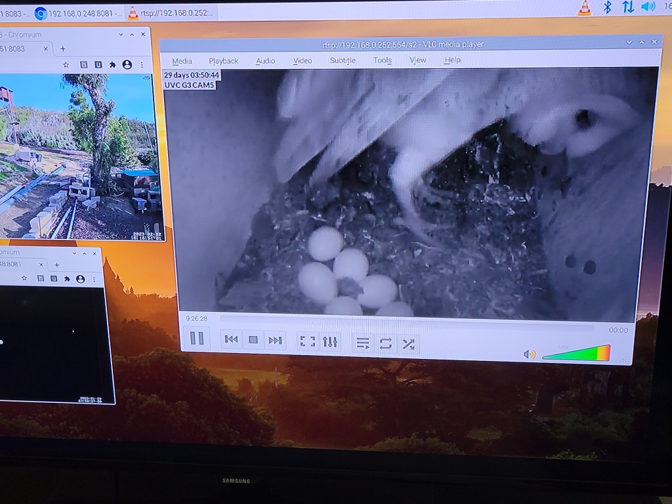Pause the VLC video stream
Screen dimensions: 672x504
point(196,339)
